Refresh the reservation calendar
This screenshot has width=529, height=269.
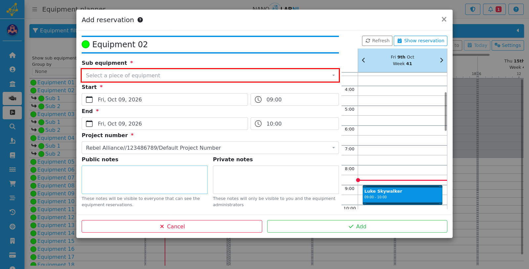(x=377, y=41)
